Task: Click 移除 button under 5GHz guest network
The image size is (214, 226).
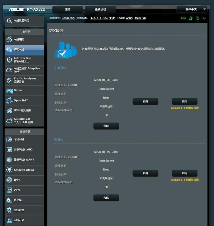Action: 106,198
